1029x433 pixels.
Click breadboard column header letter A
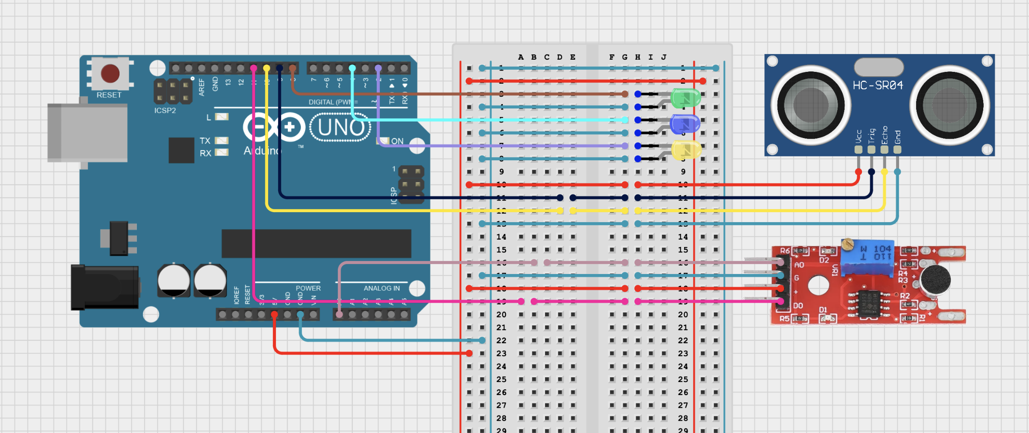(521, 57)
